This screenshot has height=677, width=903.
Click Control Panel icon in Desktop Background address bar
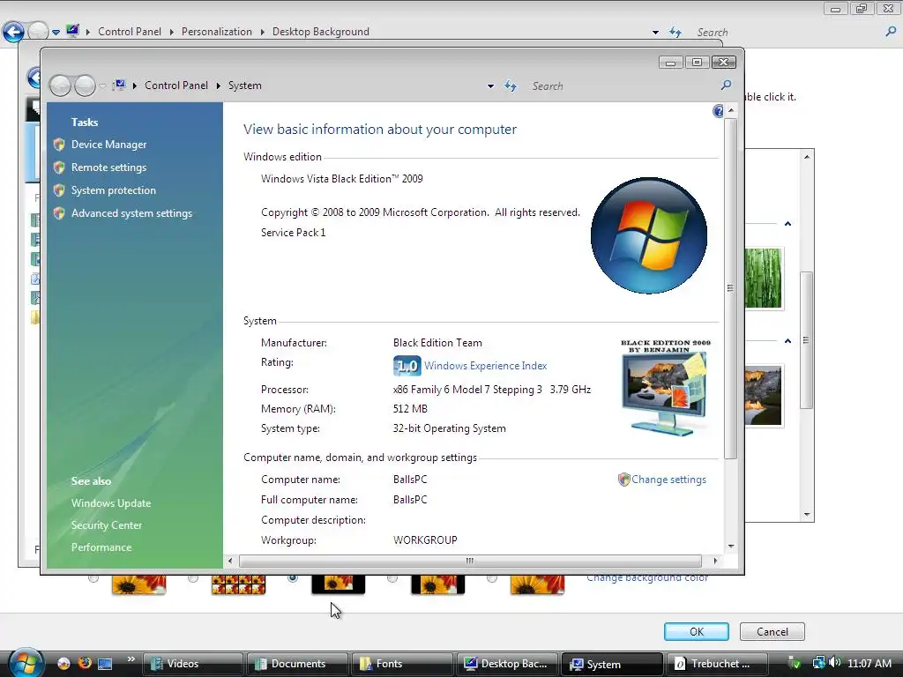pos(72,31)
